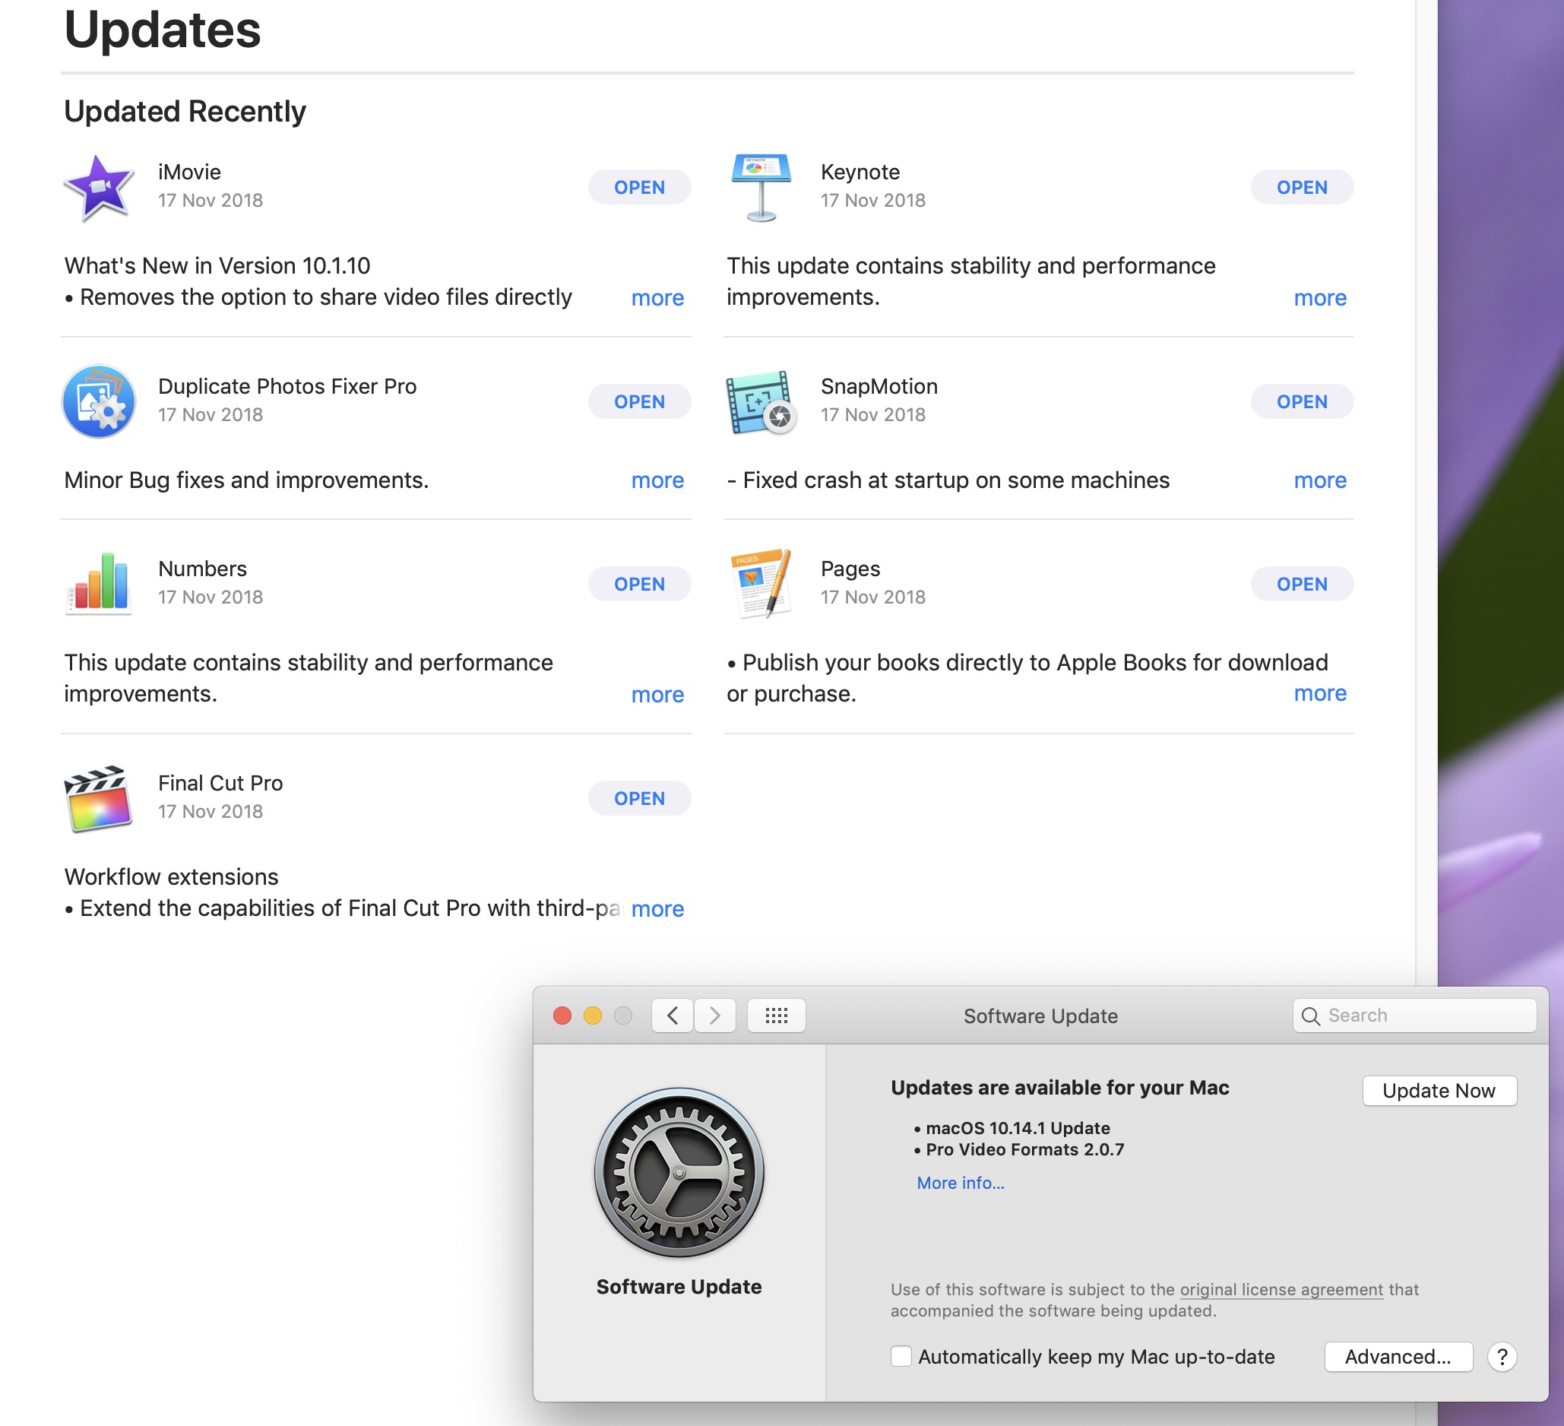Viewport: 1564px width, 1426px height.
Task: Open the Advanced... settings button
Action: tap(1398, 1356)
